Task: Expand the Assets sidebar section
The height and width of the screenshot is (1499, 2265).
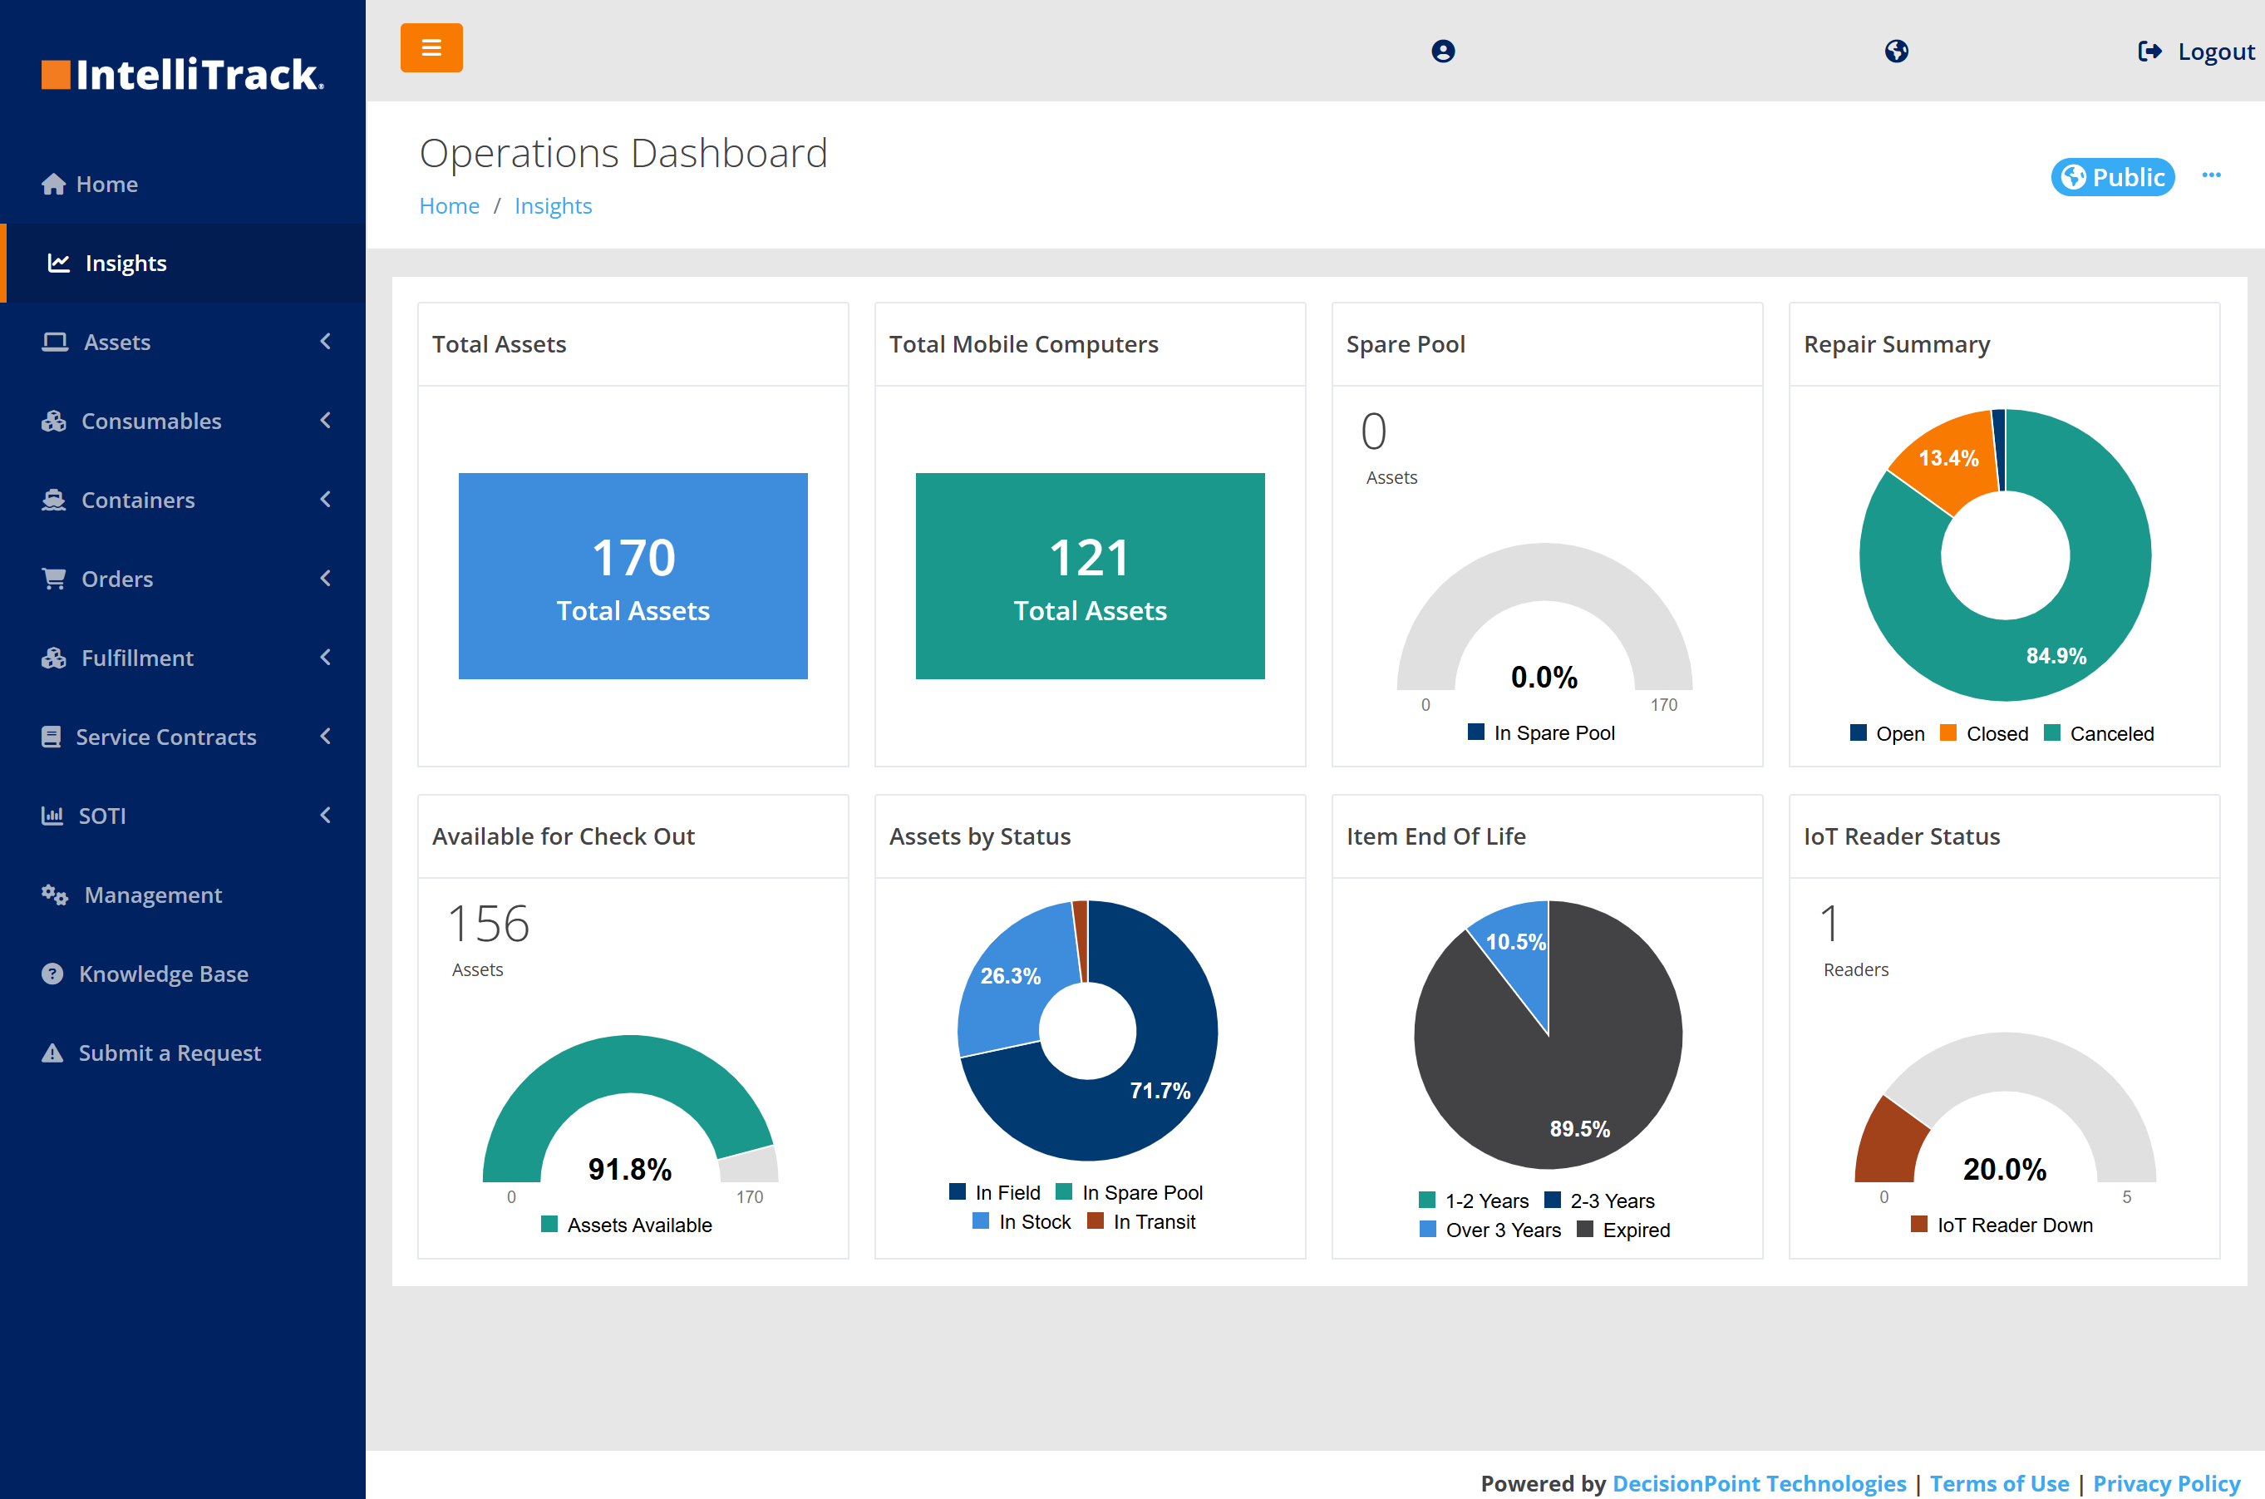Action: click(x=116, y=342)
